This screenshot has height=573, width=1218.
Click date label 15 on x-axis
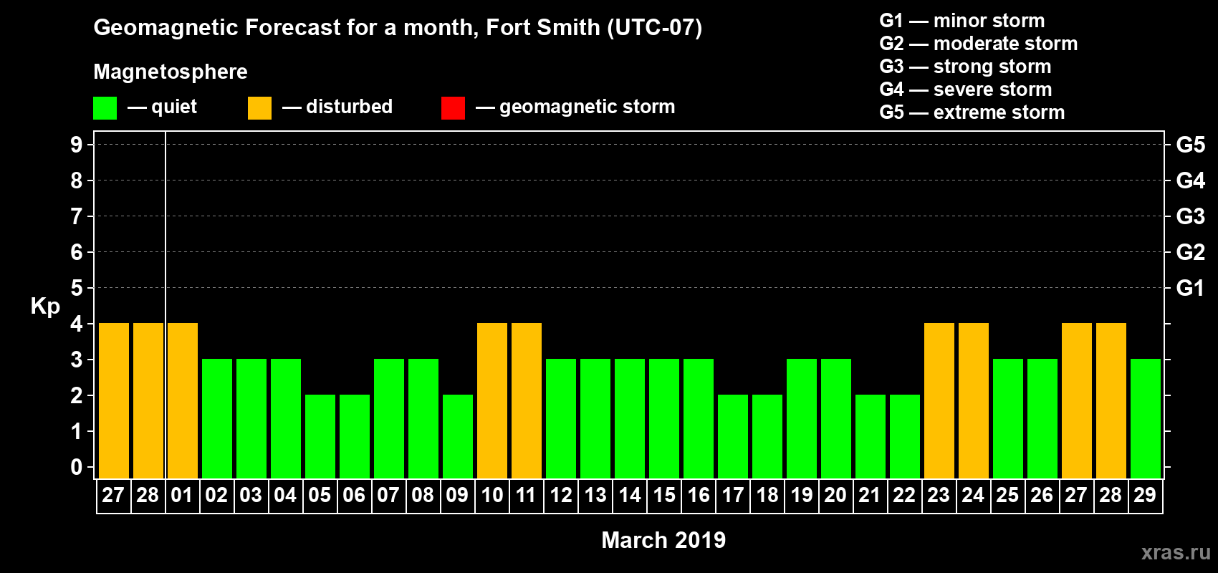click(x=664, y=496)
